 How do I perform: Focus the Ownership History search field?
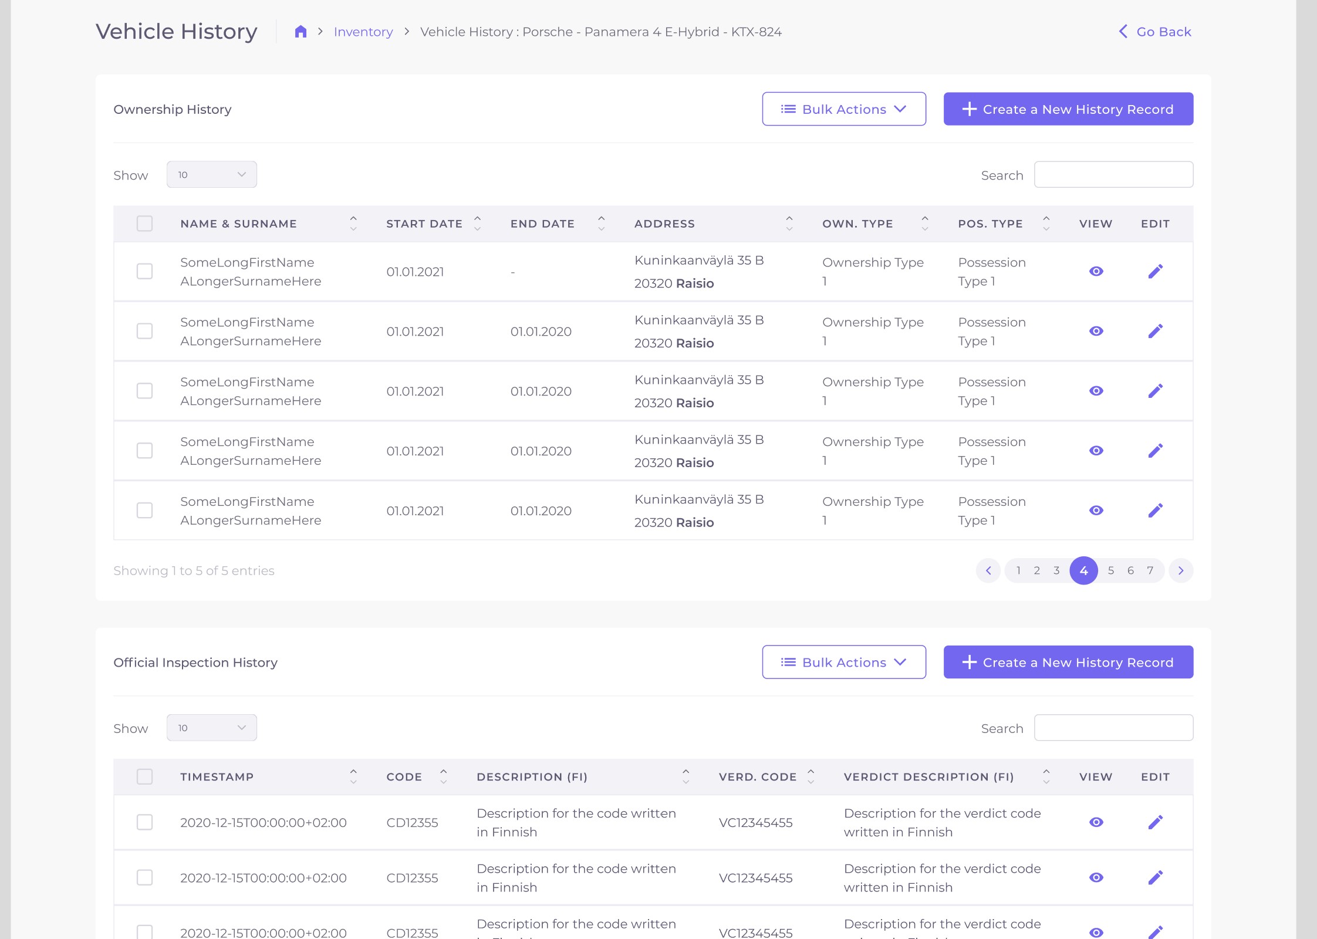(x=1113, y=175)
